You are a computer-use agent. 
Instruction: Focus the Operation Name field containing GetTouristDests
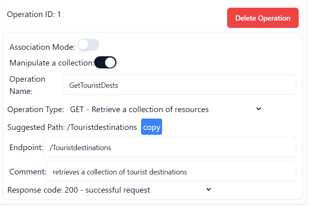pos(179,85)
